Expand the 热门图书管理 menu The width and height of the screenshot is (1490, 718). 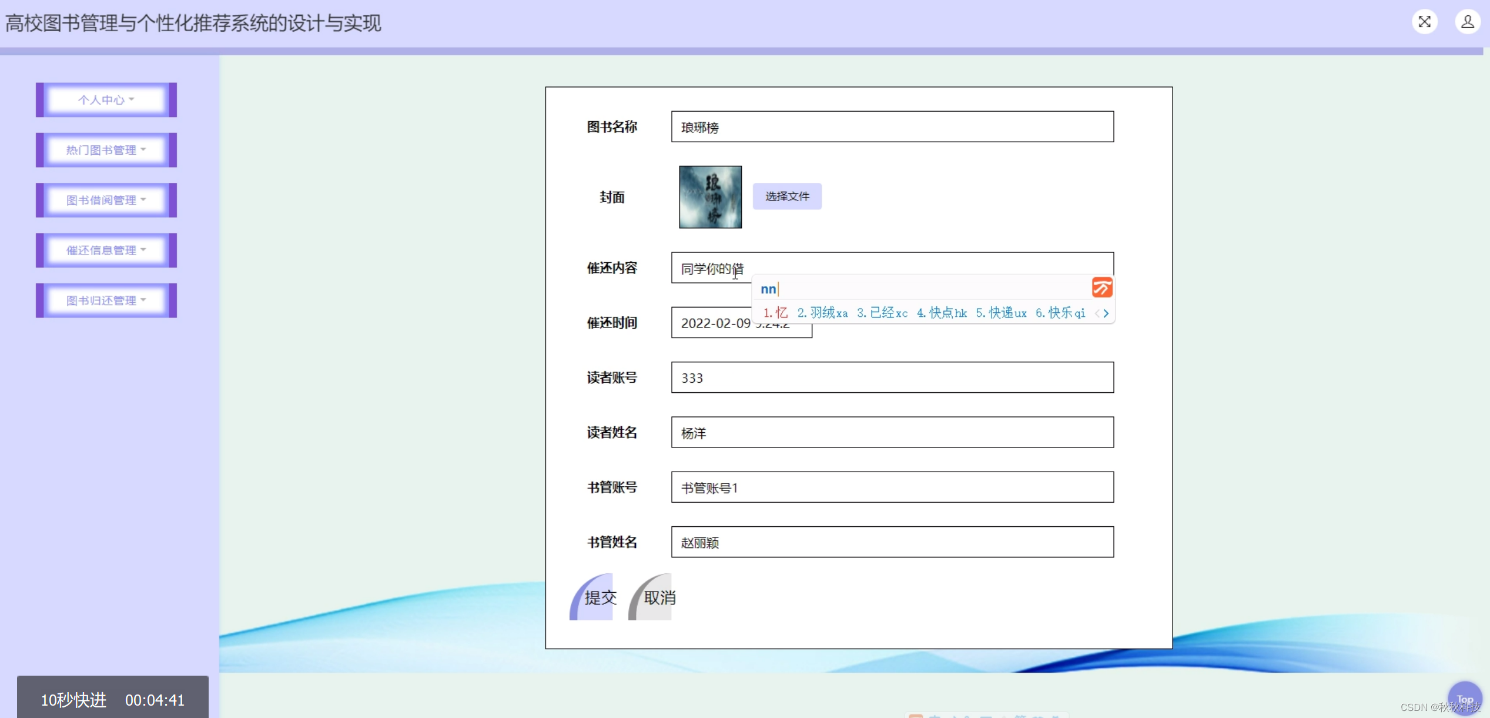[x=106, y=150]
